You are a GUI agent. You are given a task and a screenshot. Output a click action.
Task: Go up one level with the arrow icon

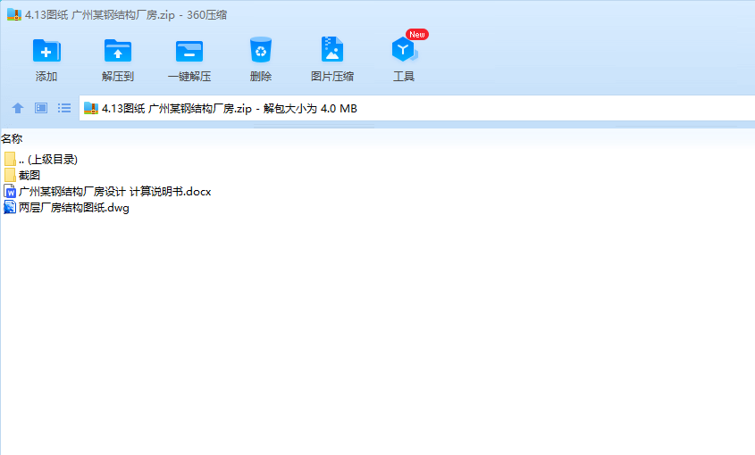point(18,108)
